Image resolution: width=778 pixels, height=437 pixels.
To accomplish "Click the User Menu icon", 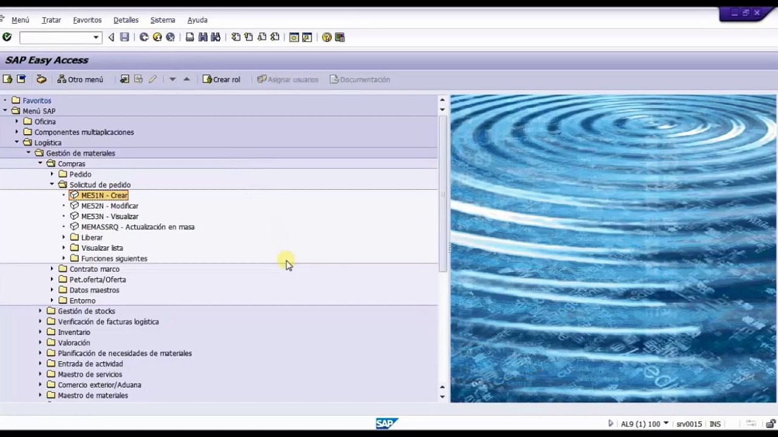I will pyautogui.click(x=7, y=80).
